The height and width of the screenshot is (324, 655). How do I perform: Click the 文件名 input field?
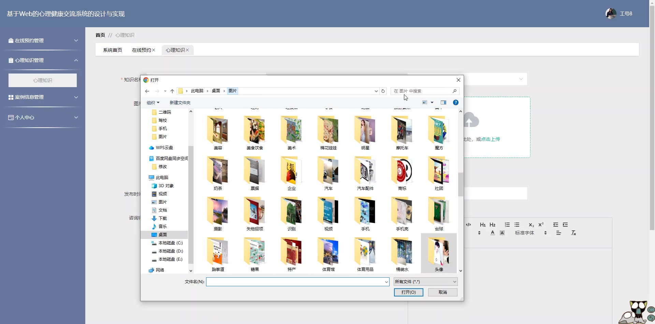pos(297,281)
